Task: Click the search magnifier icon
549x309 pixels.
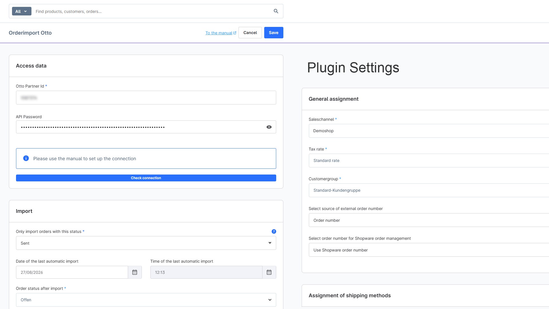Action: (x=276, y=11)
